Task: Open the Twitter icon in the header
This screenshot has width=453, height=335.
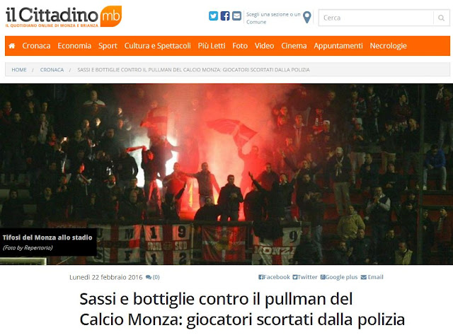Action: (213, 16)
